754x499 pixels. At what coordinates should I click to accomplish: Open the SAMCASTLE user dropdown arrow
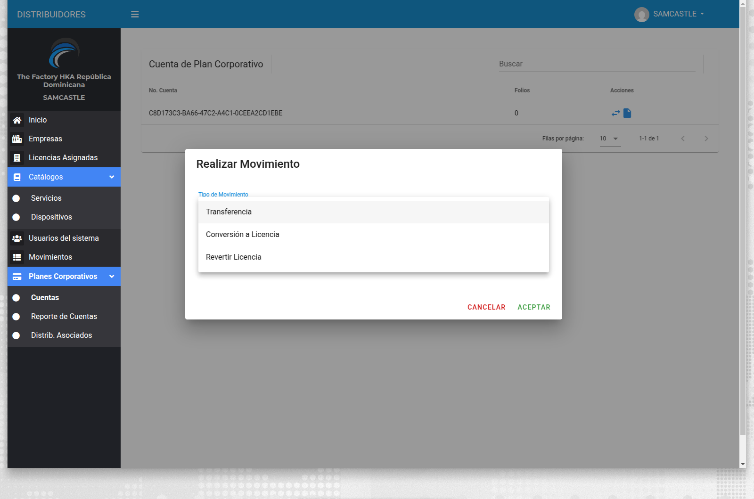tap(702, 14)
